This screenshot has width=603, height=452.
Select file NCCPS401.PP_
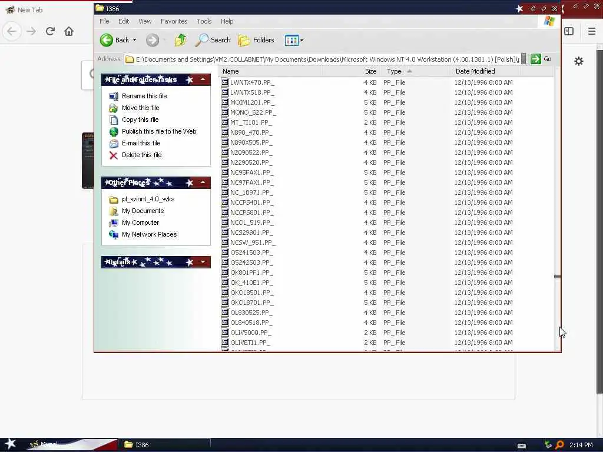click(252, 202)
